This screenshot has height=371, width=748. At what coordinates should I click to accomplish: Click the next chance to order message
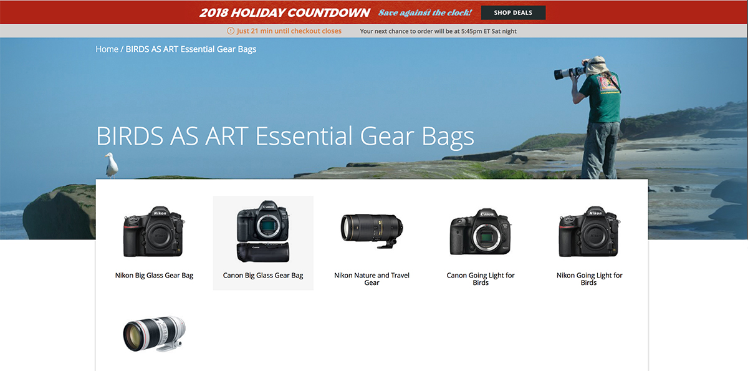438,31
